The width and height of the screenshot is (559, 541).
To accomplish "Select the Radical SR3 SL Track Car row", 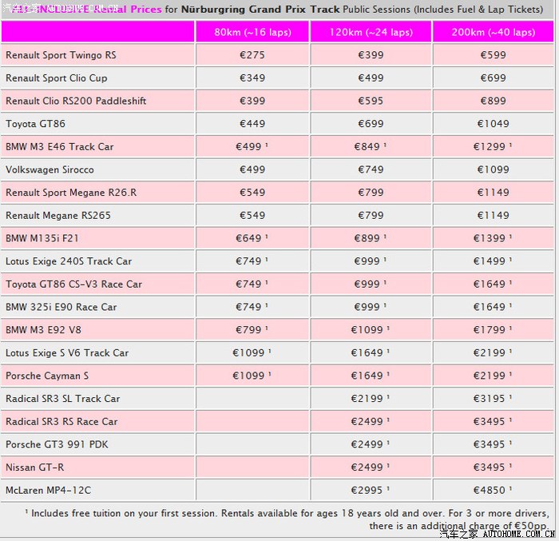I will 62,398.
